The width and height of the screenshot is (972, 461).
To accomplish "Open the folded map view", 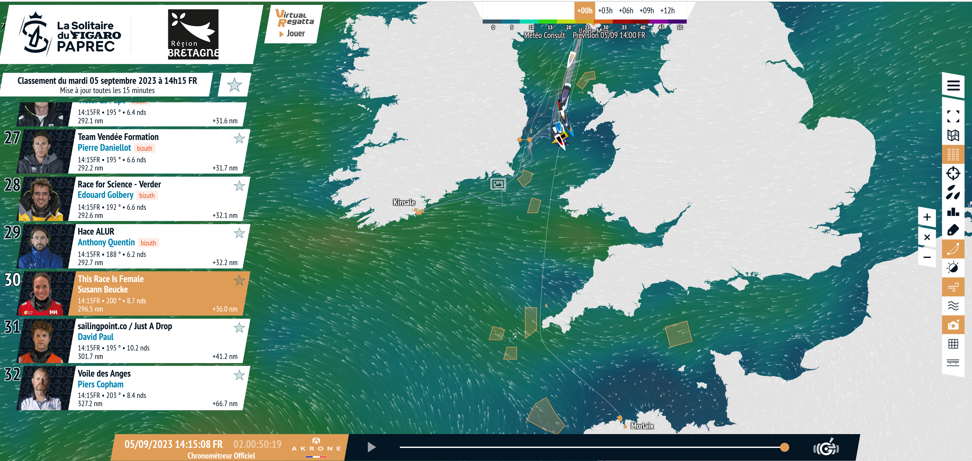I will [x=953, y=135].
